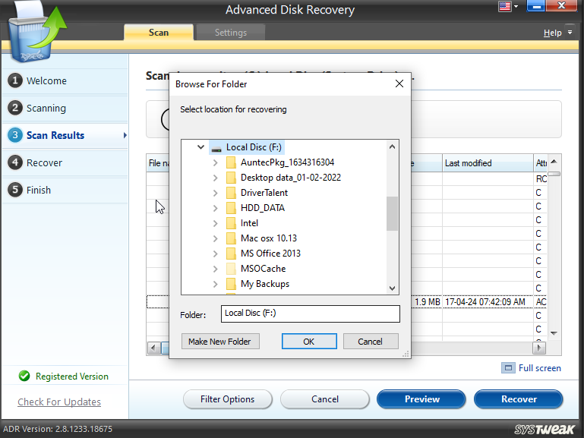Screen dimensions: 584x438
Task: Click the results list scroll up arrow
Action: coord(554,162)
